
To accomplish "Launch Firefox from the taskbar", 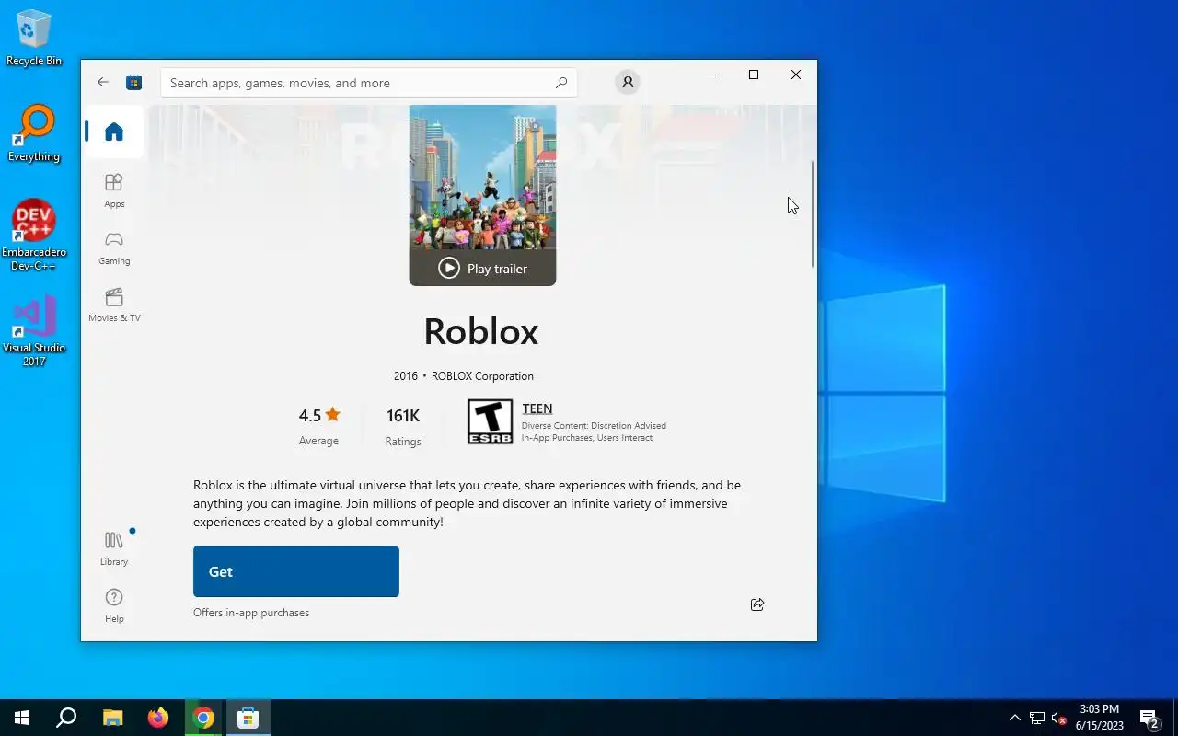I will coord(158,718).
